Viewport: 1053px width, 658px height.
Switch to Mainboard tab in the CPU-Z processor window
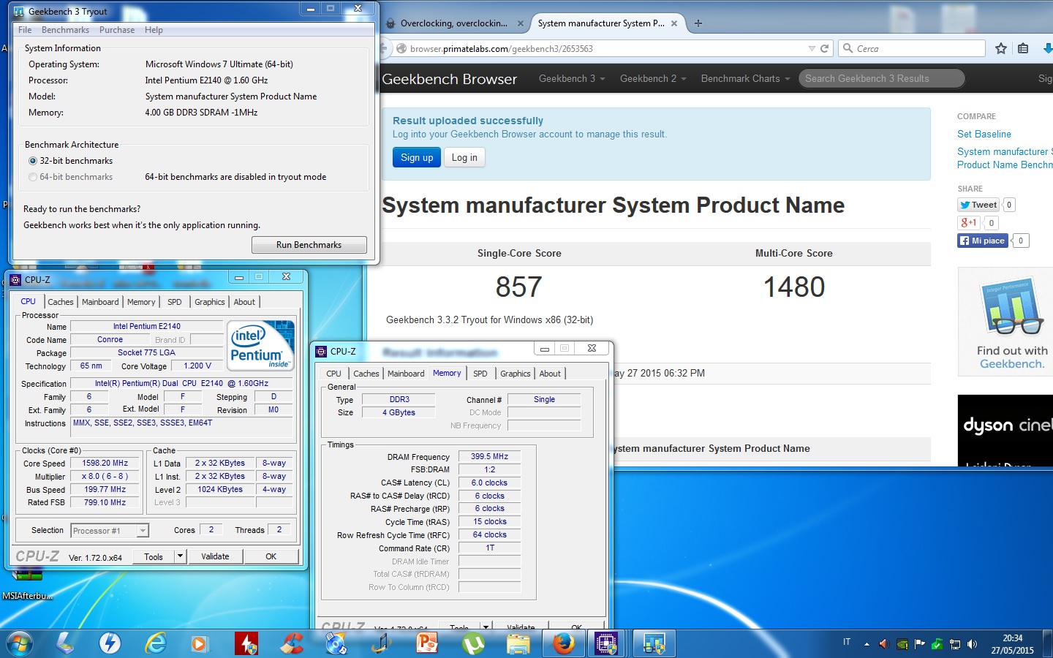100,302
